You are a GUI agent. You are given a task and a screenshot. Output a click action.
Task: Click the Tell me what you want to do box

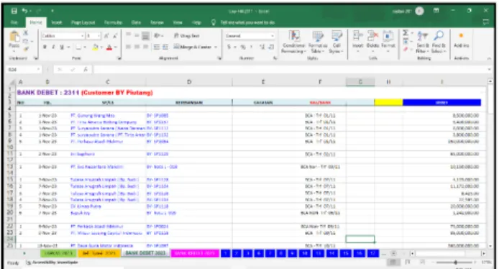(x=247, y=22)
